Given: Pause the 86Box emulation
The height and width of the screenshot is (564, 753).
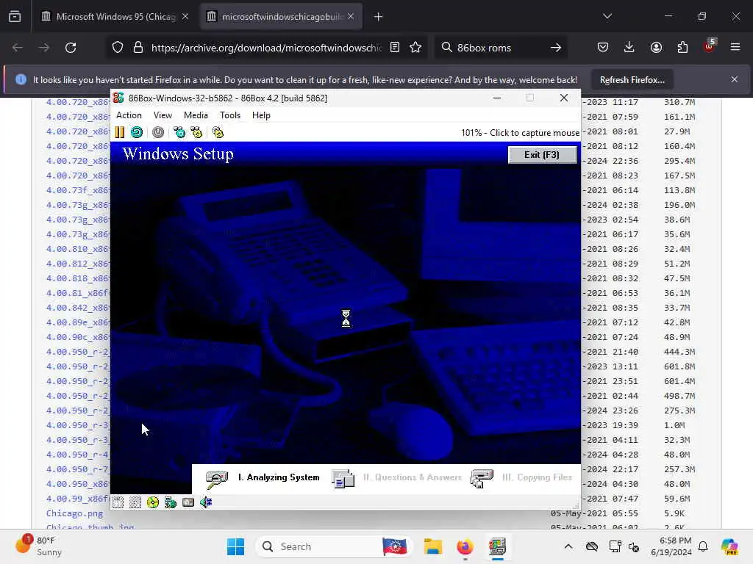Looking at the screenshot, I should point(120,132).
